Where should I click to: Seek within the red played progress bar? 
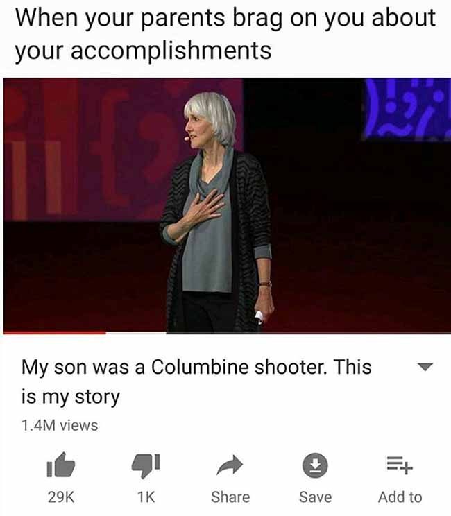[55, 333]
